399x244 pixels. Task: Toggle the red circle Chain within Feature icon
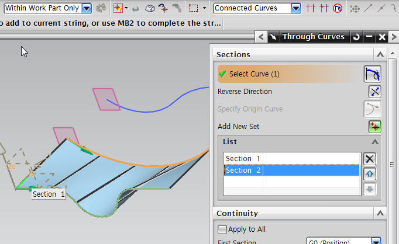[338, 8]
